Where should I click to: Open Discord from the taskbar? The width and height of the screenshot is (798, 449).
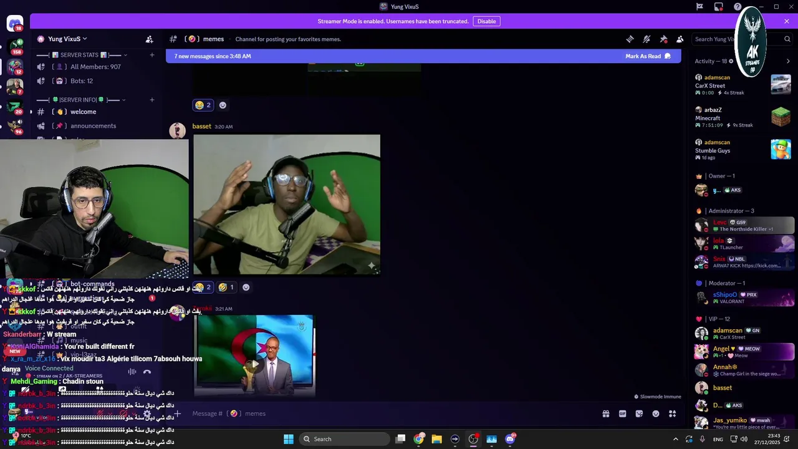tap(510, 439)
